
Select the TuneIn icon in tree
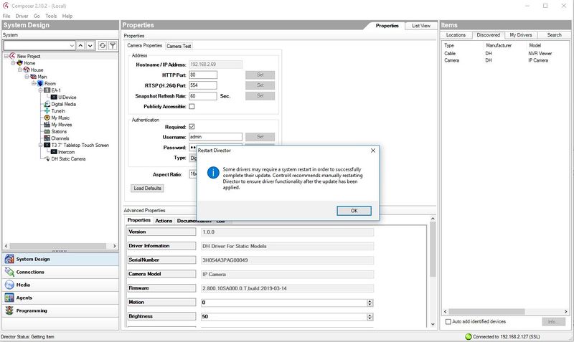click(x=47, y=111)
